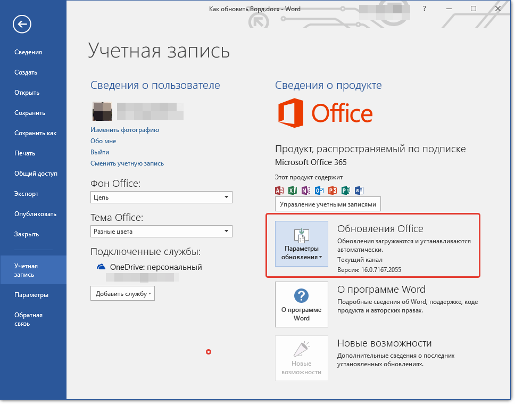515x404 pixels.
Task: Expand the Фон Office dropdown showing Цепь
Action: pyautogui.click(x=161, y=197)
